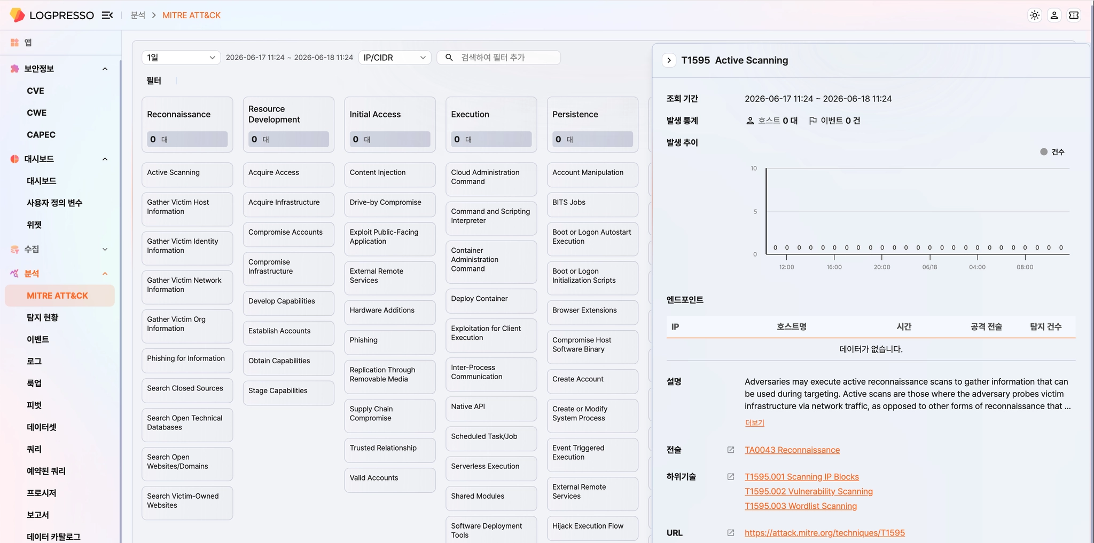Click the search filter input field
1094x543 pixels.
pyautogui.click(x=498, y=58)
